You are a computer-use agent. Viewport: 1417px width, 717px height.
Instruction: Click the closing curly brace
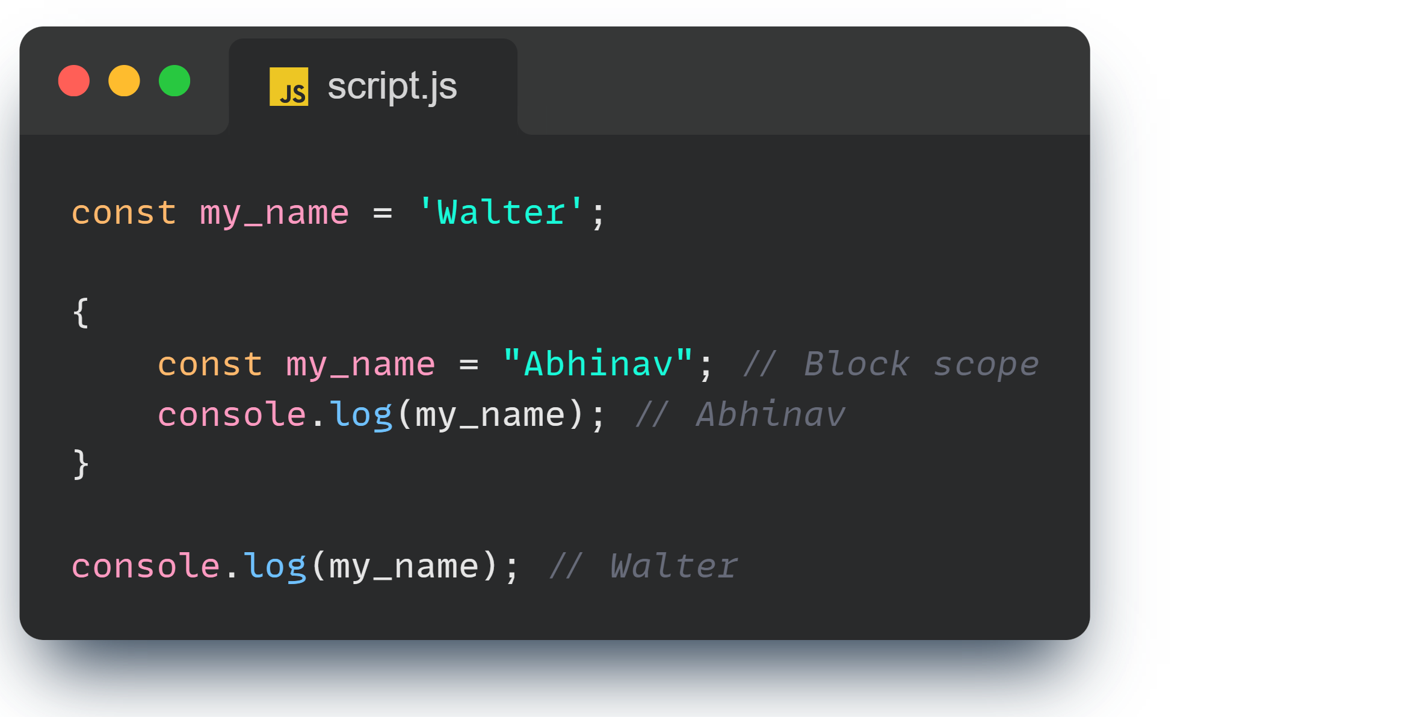[81, 464]
